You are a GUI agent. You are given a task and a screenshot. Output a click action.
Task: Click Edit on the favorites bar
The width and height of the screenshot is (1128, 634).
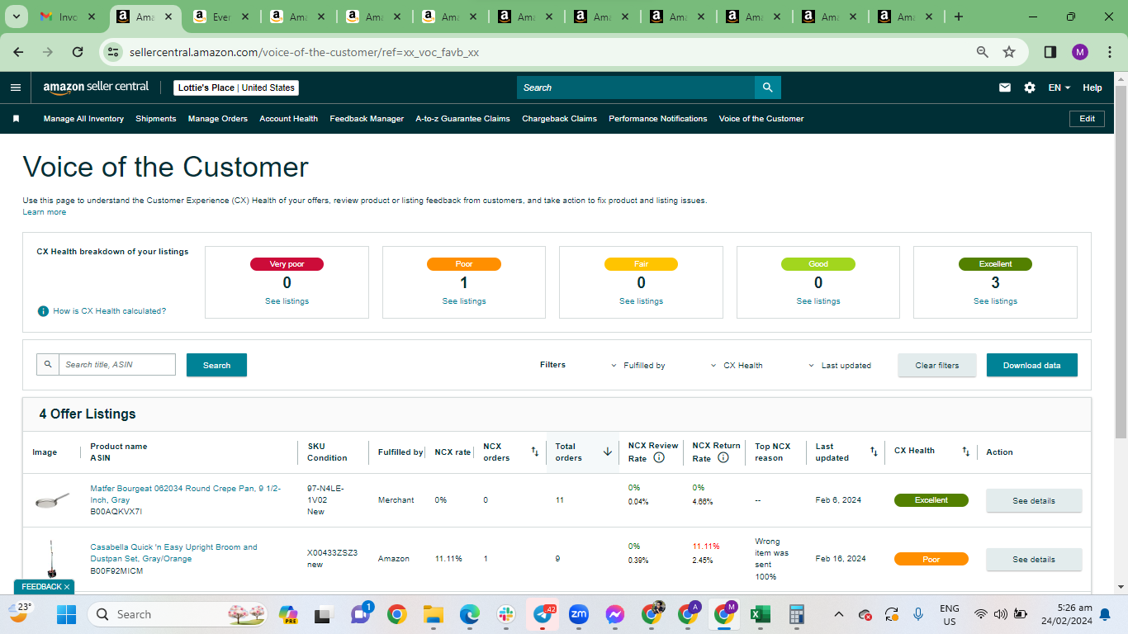(1088, 119)
